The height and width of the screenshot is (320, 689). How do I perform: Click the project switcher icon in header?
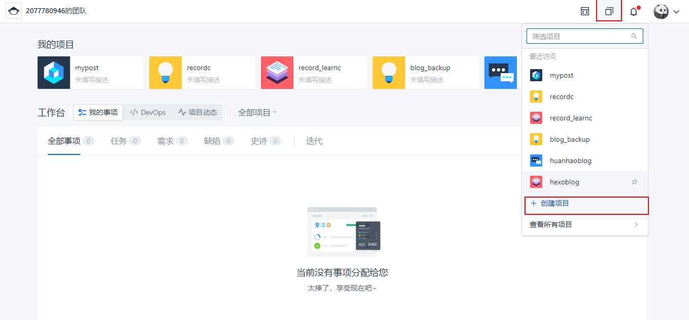(x=609, y=11)
